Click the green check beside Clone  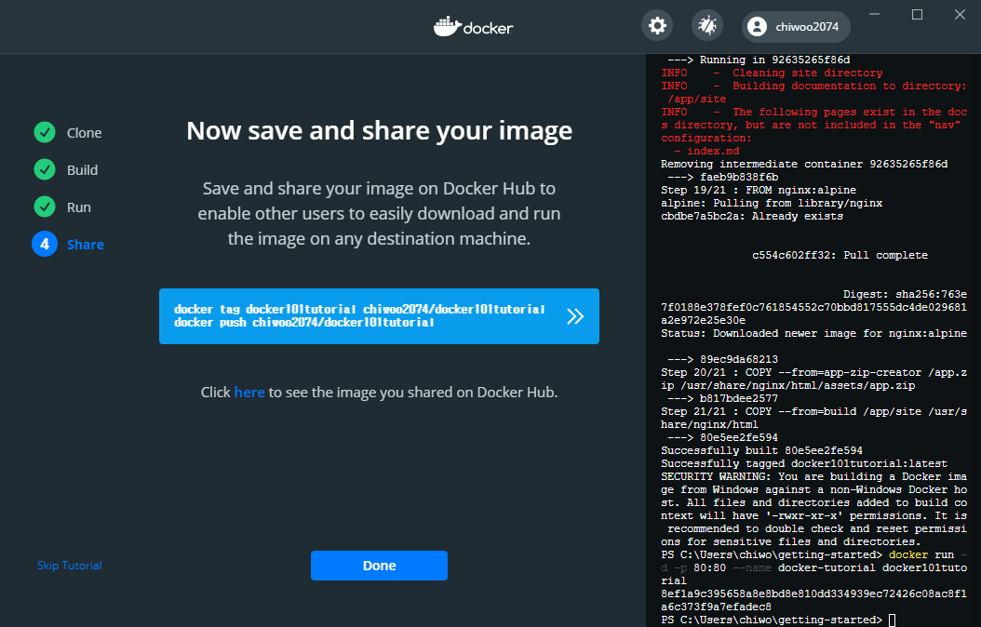pyautogui.click(x=45, y=132)
